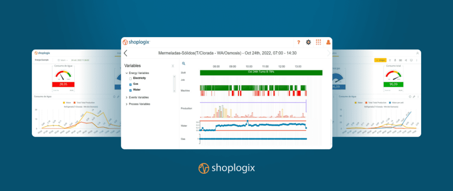Screen dimensions: 453x191
Task: Click the 08:00 time label on timeline
Action: tap(216, 66)
